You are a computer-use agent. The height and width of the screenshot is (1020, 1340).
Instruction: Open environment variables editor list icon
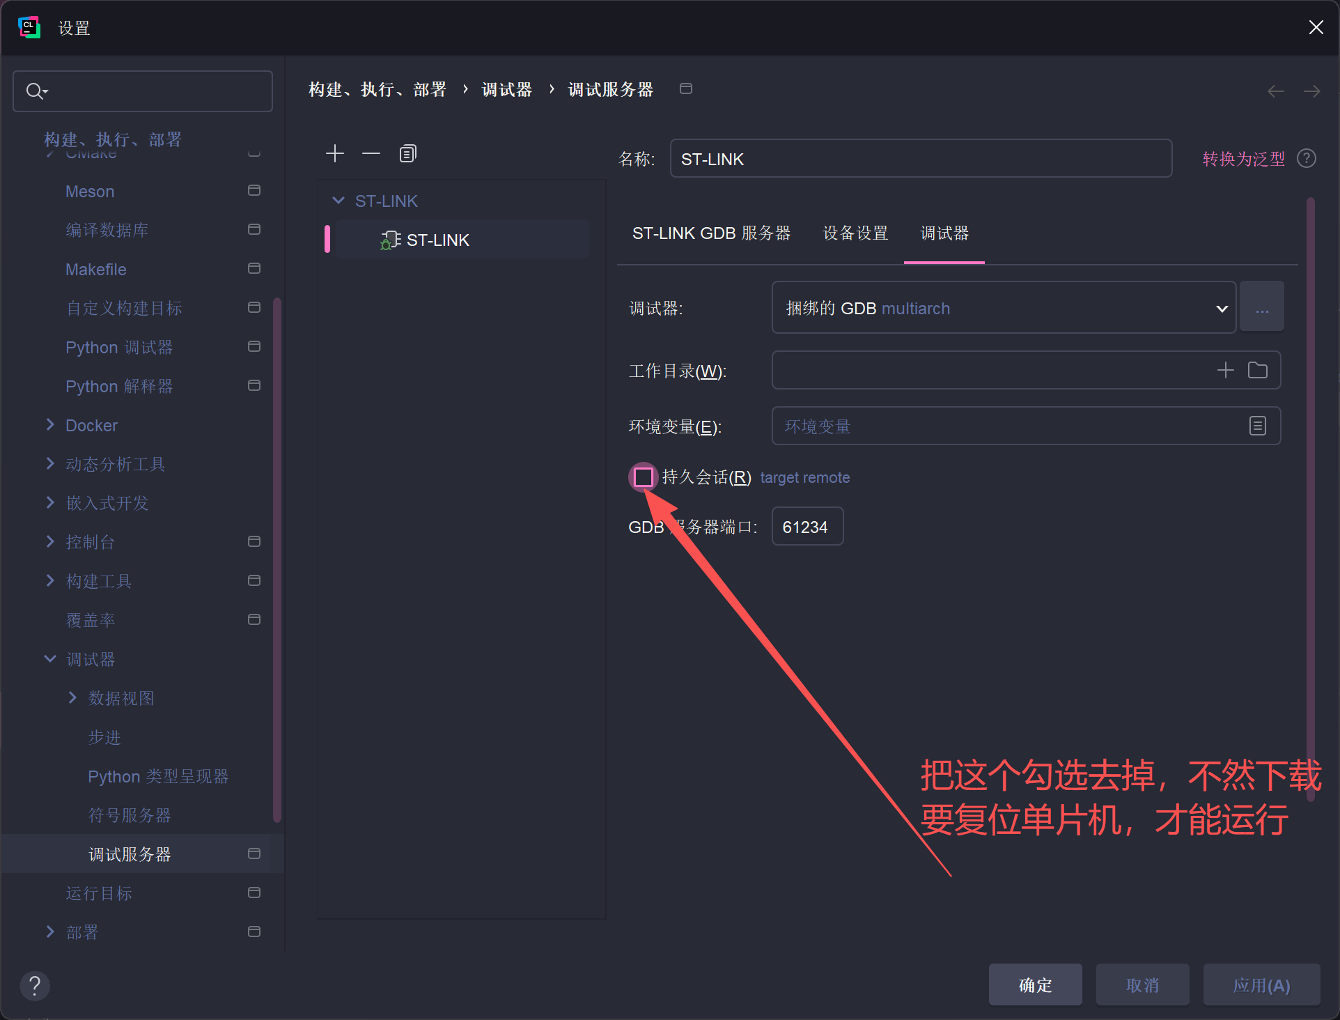point(1257,426)
